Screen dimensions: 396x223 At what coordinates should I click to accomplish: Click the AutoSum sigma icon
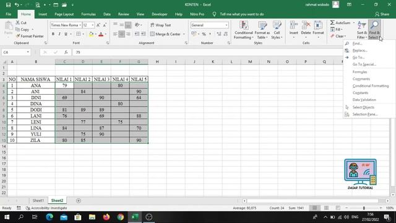(x=332, y=23)
